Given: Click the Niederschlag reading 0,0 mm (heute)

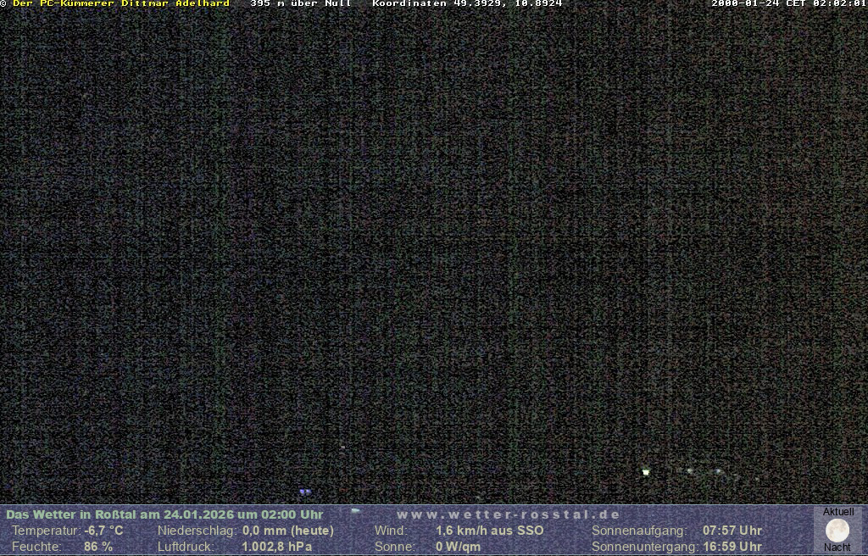Looking at the screenshot, I should coord(288,531).
